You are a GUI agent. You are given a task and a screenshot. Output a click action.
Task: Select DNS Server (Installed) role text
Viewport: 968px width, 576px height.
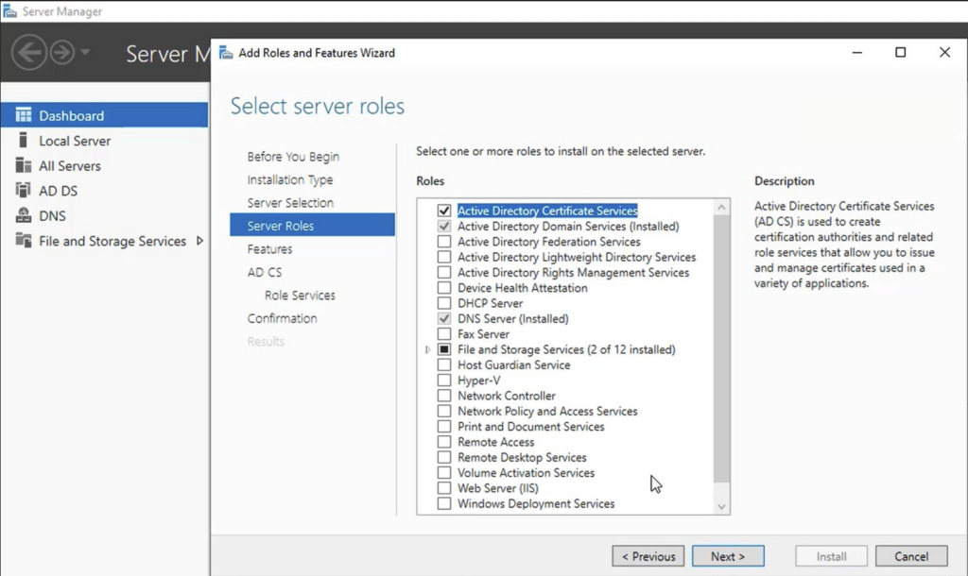(513, 319)
